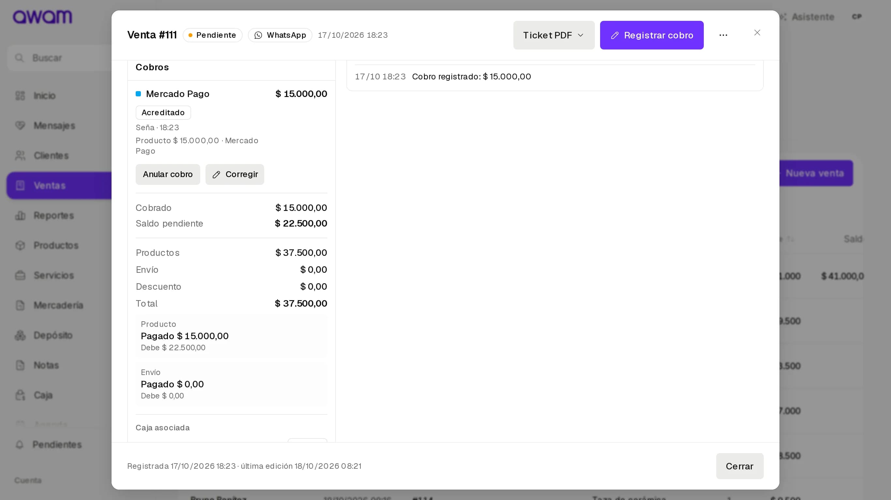
Task: Open the Ticket PDF dropdown
Action: coord(554,35)
